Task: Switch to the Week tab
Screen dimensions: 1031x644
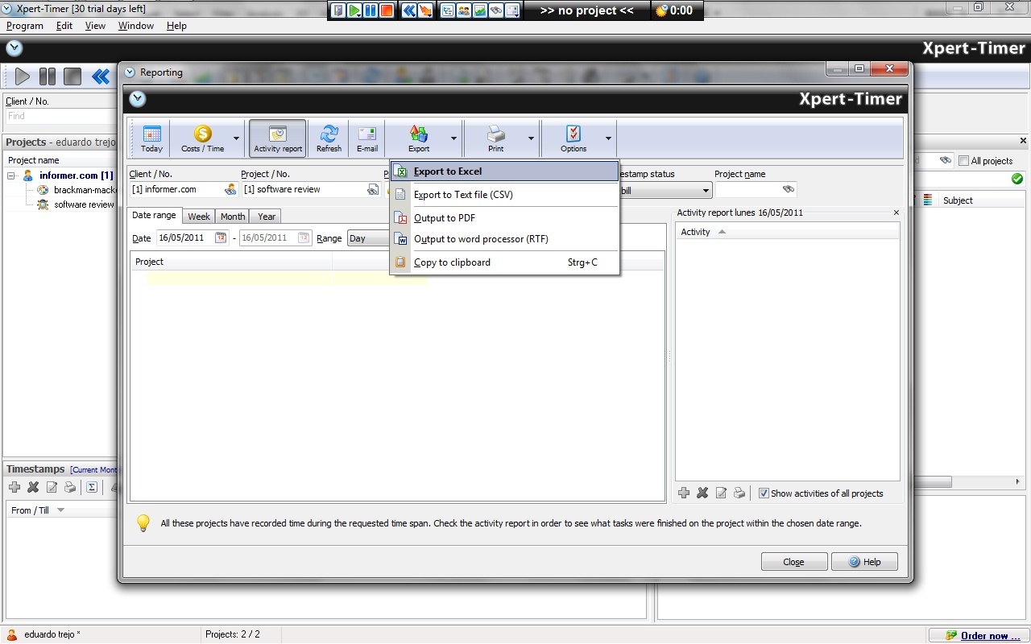Action: (199, 217)
